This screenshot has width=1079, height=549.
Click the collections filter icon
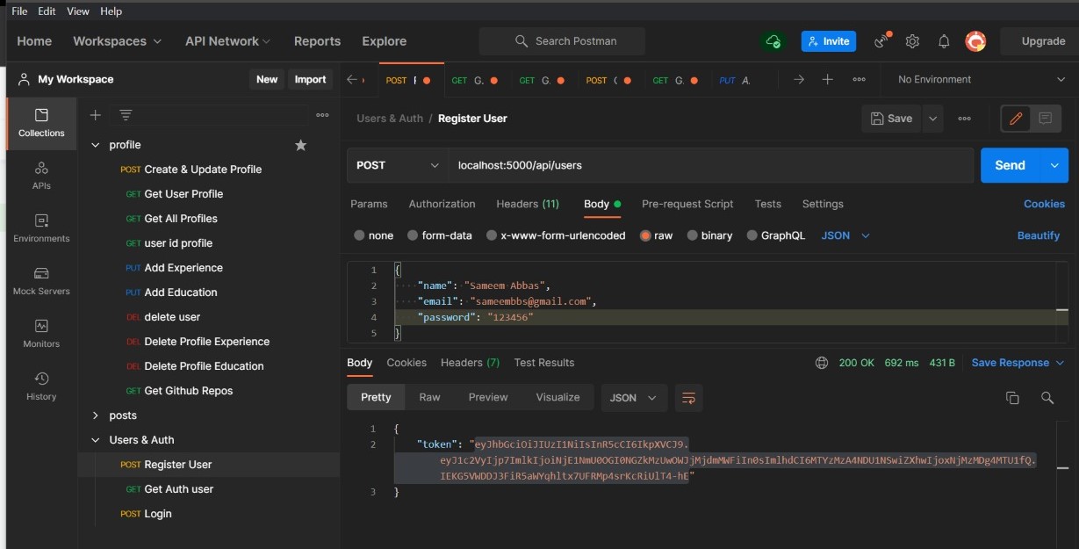[x=126, y=115]
